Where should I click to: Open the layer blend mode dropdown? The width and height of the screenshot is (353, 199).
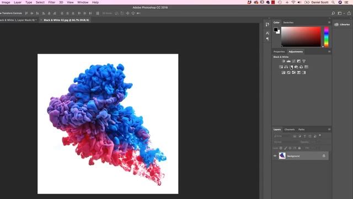286,142
